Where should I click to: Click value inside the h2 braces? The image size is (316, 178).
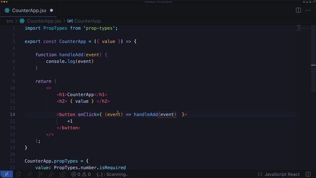(x=82, y=101)
